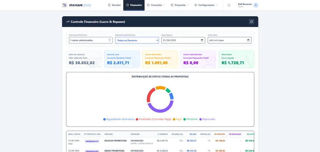Image resolution: width=320 pixels, height=152 pixels.
Task: Click the Receita Loja card
Action: [x=122, y=59]
